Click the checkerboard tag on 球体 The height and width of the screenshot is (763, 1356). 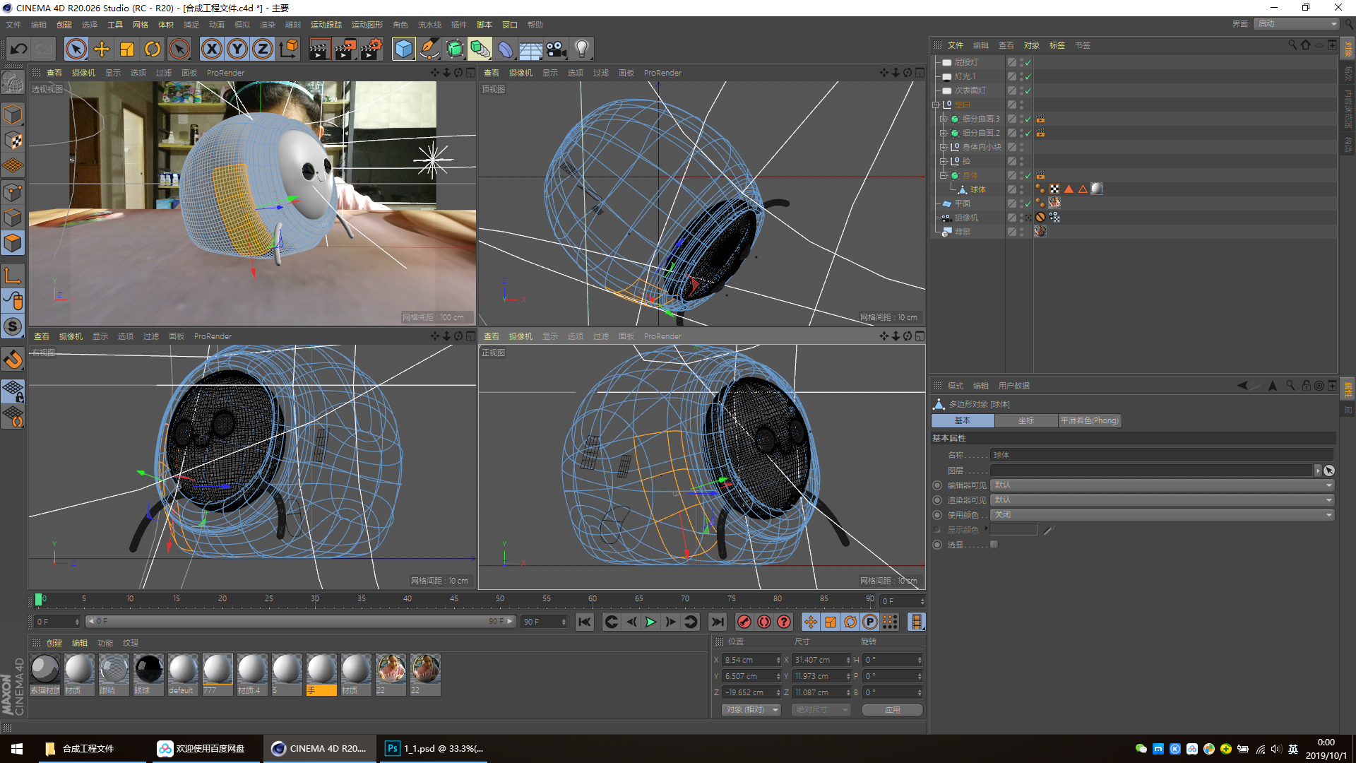(x=1054, y=189)
